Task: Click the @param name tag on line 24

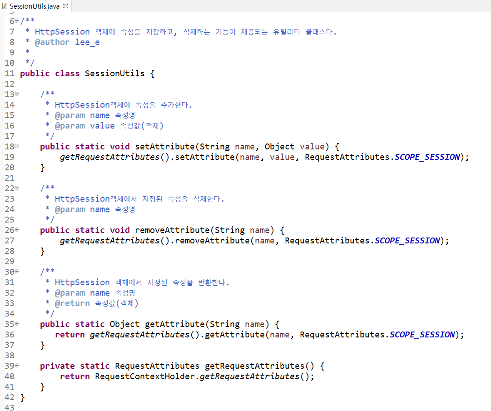Action: tap(70, 209)
